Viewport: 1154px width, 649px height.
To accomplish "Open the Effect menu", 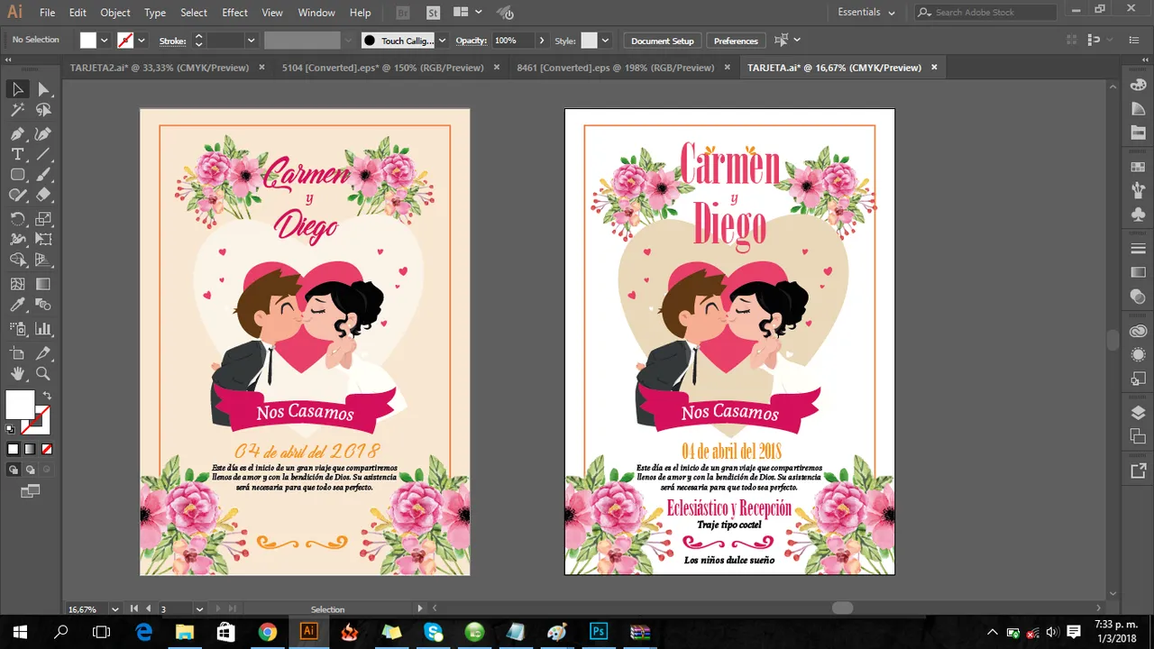I will point(234,13).
